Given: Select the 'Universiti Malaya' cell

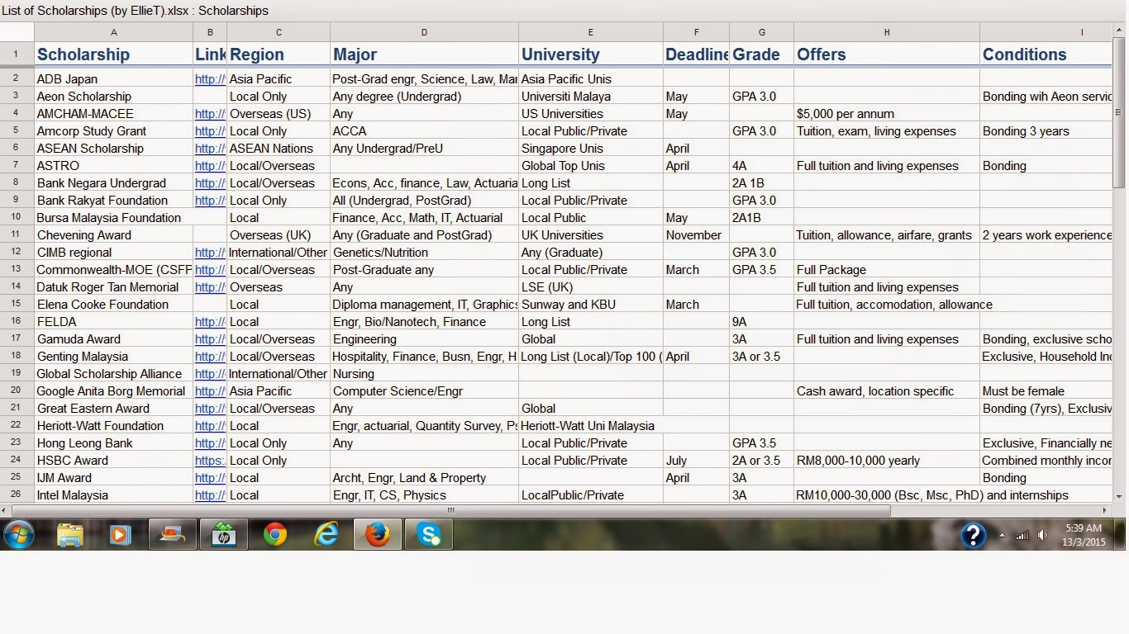Looking at the screenshot, I should [591, 97].
